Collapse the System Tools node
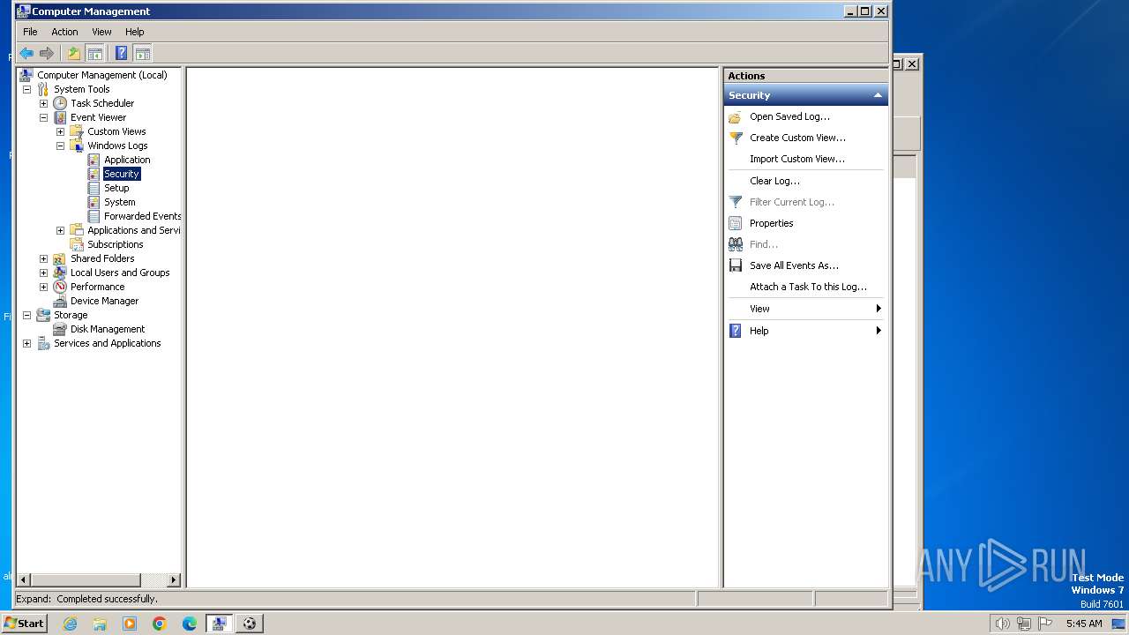The width and height of the screenshot is (1129, 635). [26, 89]
